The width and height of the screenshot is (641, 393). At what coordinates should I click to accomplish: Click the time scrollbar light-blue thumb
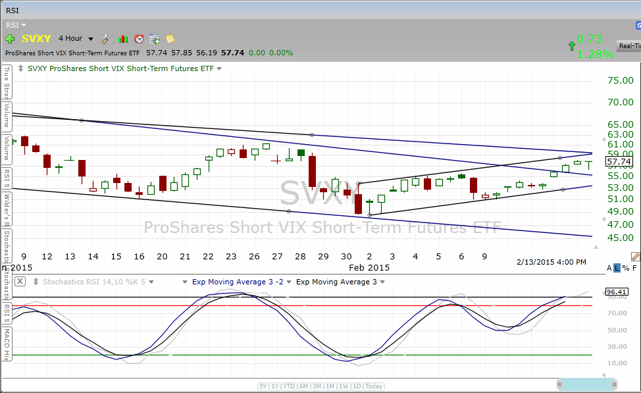point(587,384)
